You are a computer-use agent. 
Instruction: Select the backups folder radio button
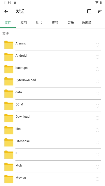(97, 69)
